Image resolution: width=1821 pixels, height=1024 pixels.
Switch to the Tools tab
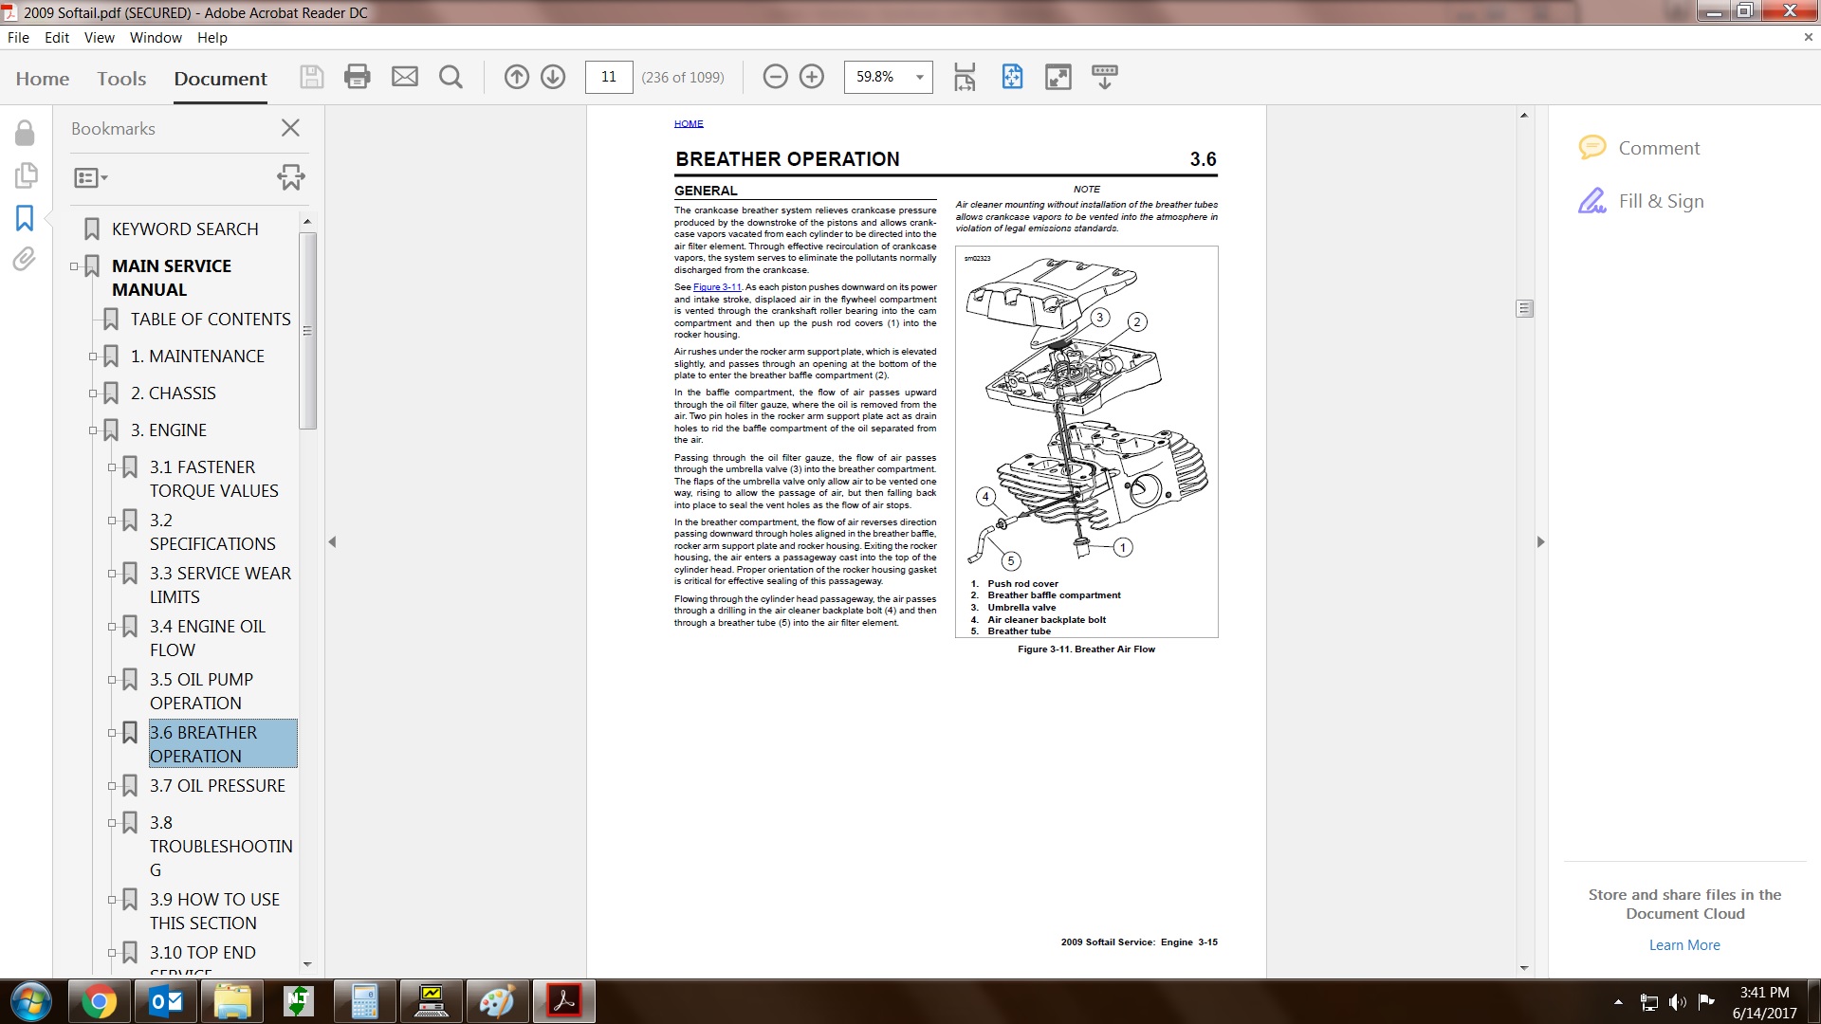tap(121, 79)
